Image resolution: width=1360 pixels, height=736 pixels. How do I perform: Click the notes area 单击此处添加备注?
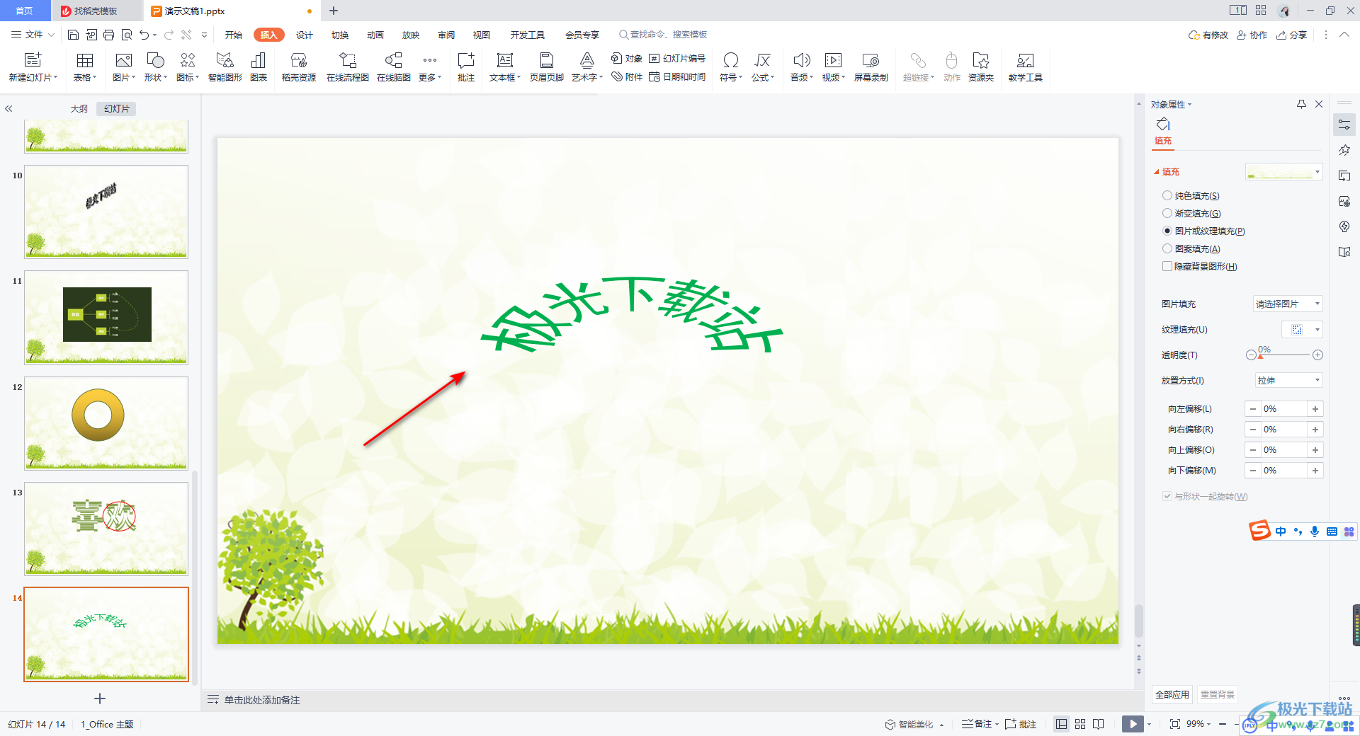(x=262, y=700)
